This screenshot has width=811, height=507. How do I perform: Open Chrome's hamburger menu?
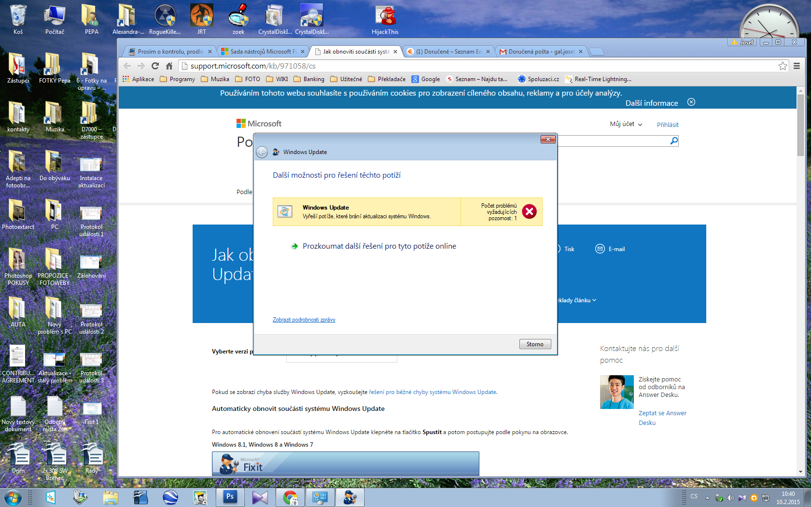(x=797, y=66)
